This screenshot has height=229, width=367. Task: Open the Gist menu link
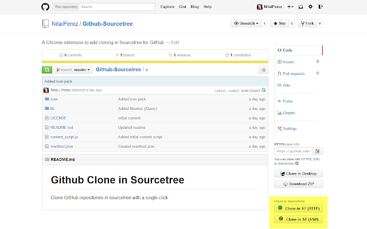tap(182, 7)
